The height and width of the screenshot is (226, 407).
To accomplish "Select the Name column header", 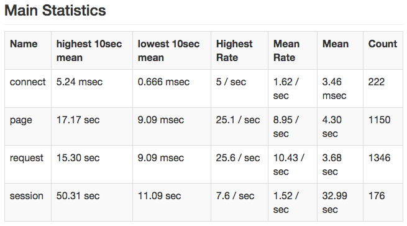I will pyautogui.click(x=24, y=44).
